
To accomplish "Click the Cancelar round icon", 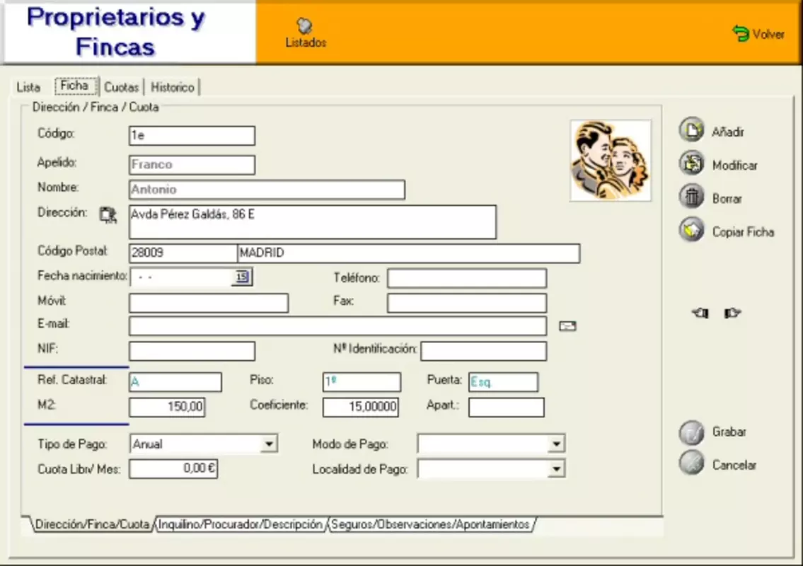I will point(692,463).
